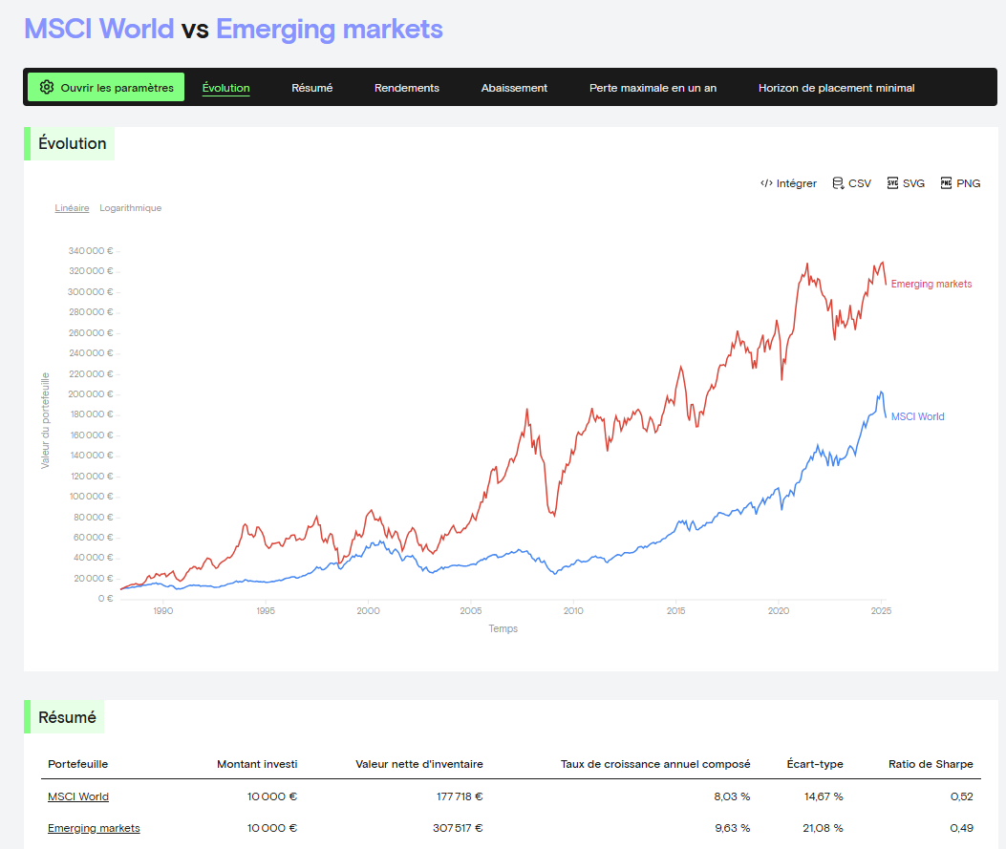Click the PNG export icon
Image resolution: width=1006 pixels, height=849 pixels.
click(x=947, y=183)
